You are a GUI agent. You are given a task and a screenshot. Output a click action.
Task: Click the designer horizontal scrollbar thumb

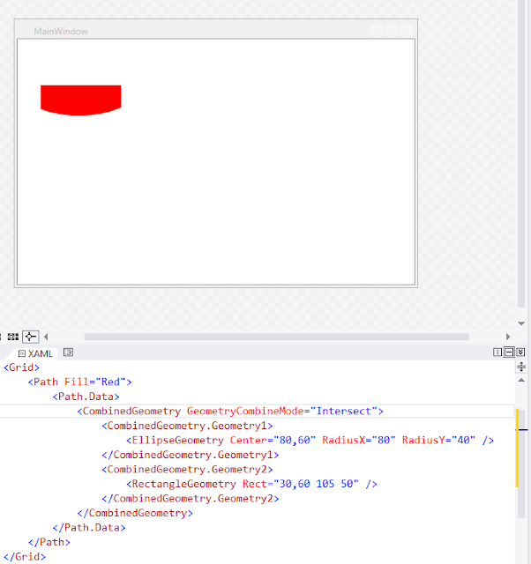point(276,337)
